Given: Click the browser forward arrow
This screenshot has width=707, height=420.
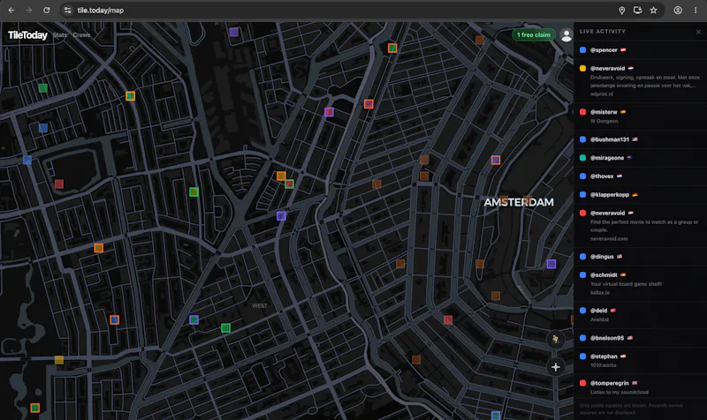Looking at the screenshot, I should point(29,10).
